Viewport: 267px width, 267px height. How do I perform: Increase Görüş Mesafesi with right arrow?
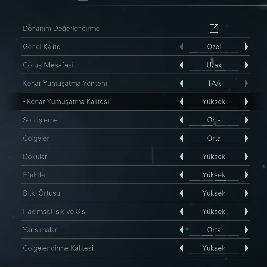tap(246, 65)
